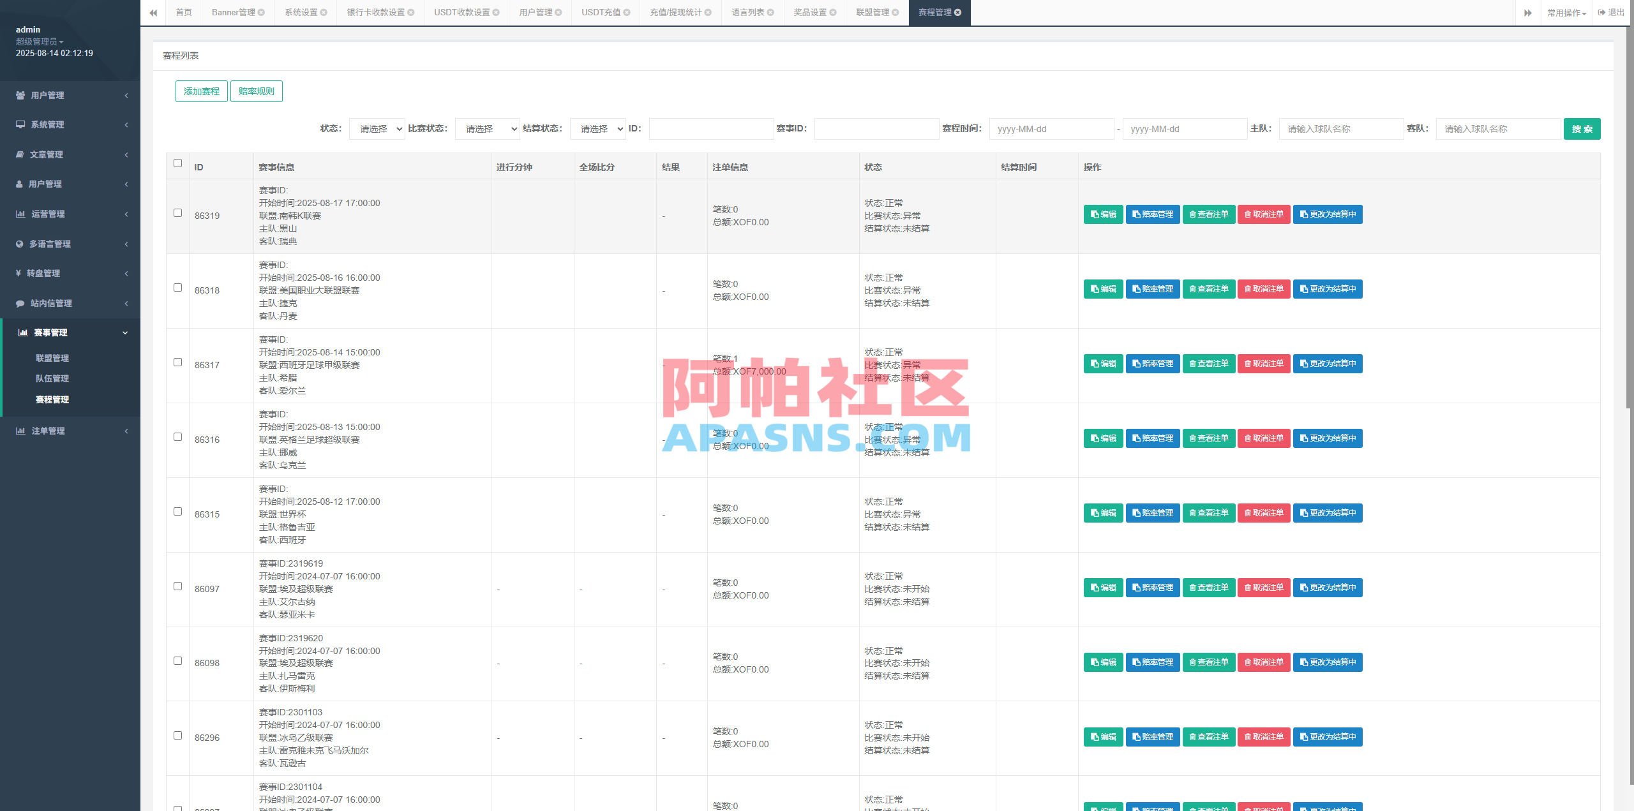
Task: Click the 退出 logout icon
Action: (1601, 11)
